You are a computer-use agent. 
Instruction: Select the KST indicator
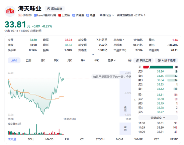(x=157, y=139)
